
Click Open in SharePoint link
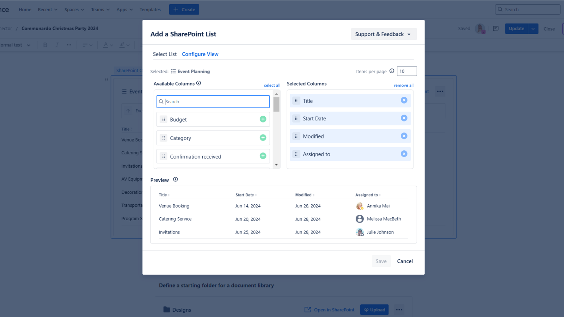[x=330, y=310]
